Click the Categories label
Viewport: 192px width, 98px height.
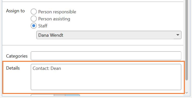[x=17, y=56]
